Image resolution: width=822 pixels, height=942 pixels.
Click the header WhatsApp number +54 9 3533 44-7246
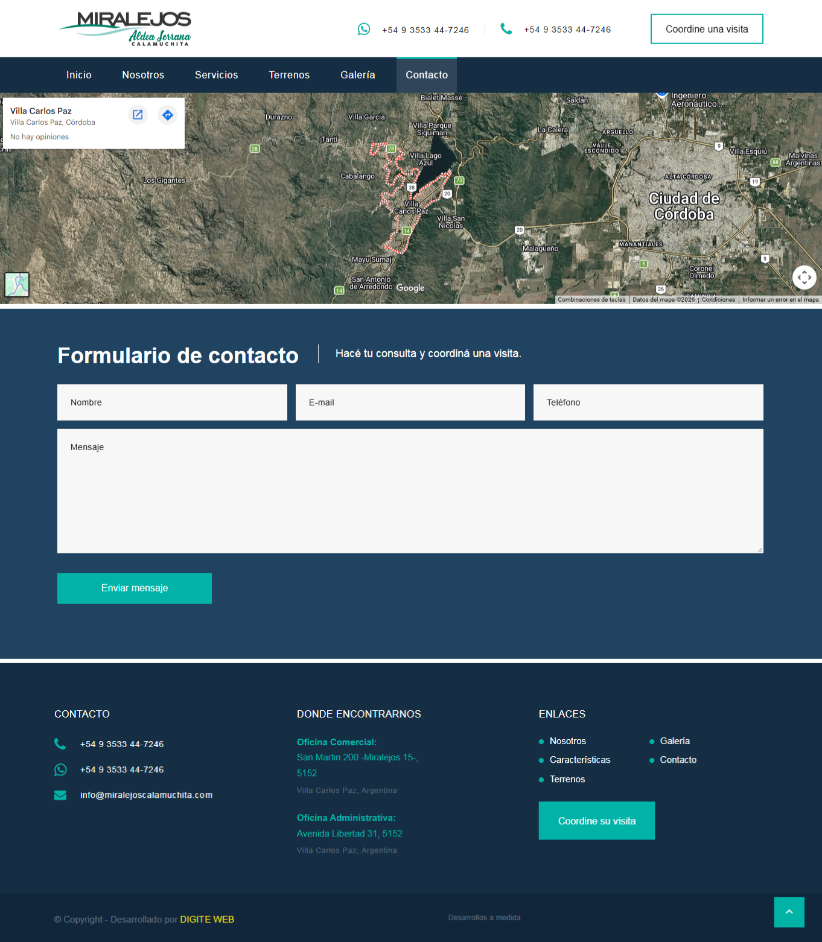click(425, 30)
